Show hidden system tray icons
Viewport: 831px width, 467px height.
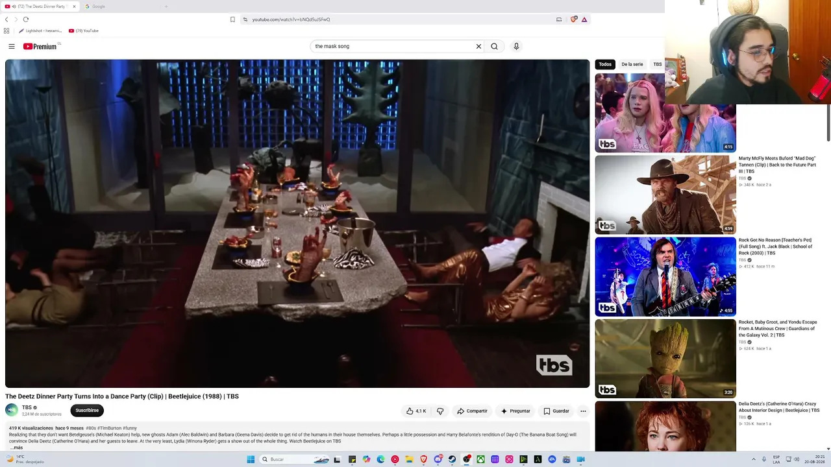pyautogui.click(x=753, y=459)
